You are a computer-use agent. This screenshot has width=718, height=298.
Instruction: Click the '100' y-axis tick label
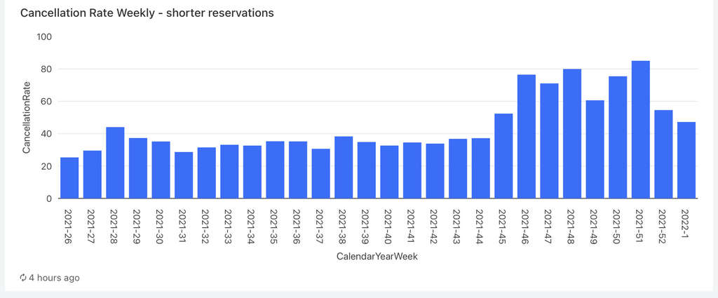coord(43,36)
